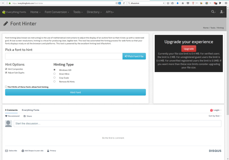Click the Share link in comments
The image size is (229, 160).
click(x=28, y=116)
